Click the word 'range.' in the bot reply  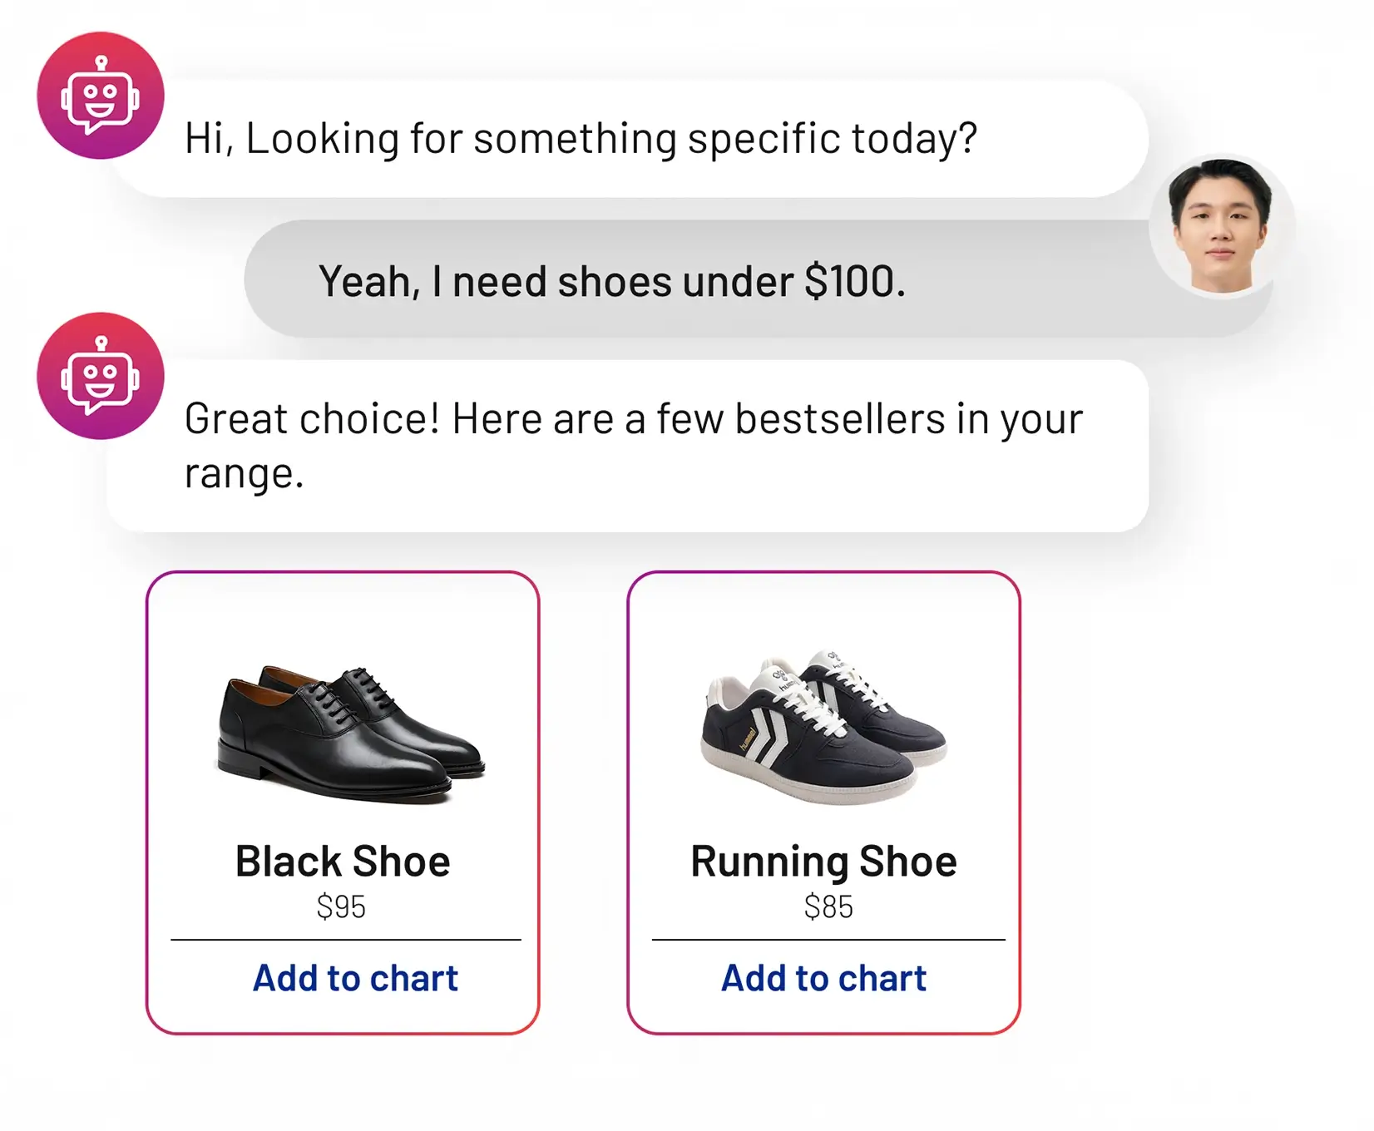pyautogui.click(x=244, y=473)
